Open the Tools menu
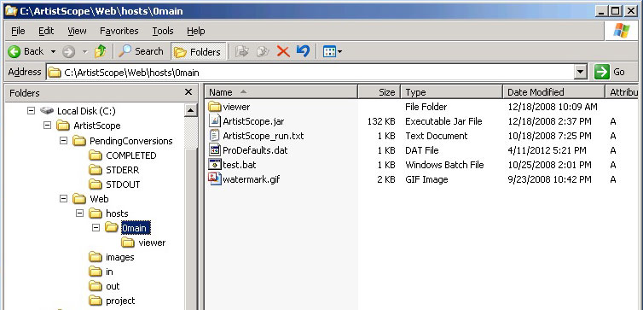Screen dimensions: 643x310 pos(163,31)
